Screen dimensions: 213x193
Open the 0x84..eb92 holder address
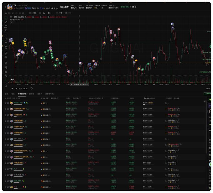click(18, 139)
